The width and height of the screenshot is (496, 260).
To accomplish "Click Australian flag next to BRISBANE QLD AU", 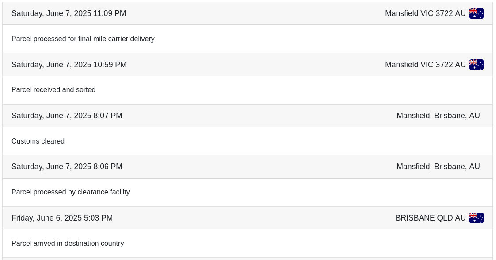I will tap(476, 218).
